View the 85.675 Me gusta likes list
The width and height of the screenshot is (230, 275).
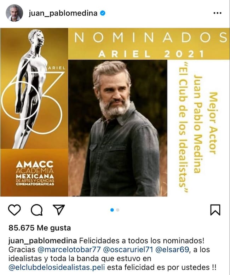coord(40,228)
